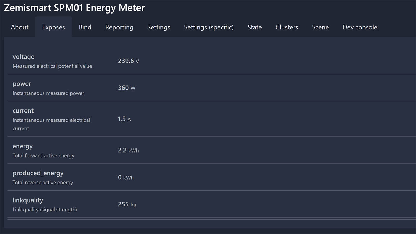Screen dimensions: 416x234
Task: Click the voltage reading 239.6 V
Action: [128, 61]
